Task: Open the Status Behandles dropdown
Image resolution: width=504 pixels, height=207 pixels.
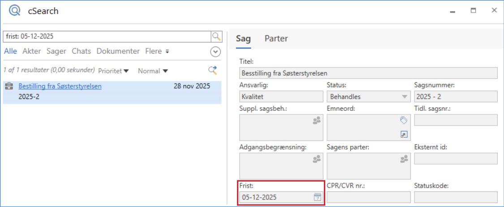Action: click(x=369, y=96)
